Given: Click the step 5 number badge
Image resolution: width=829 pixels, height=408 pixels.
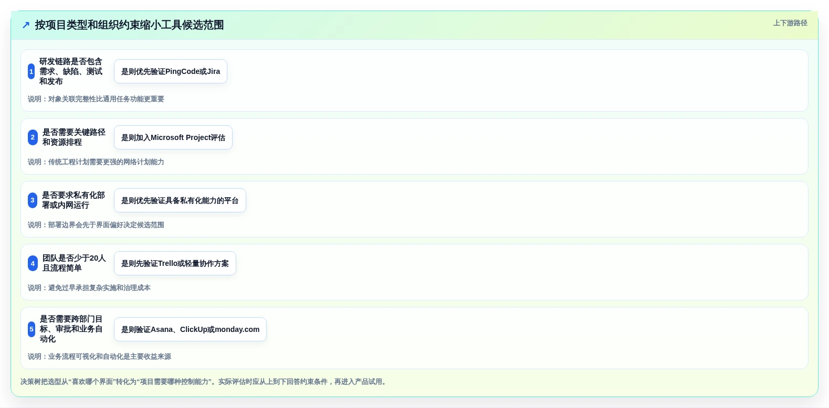Looking at the screenshot, I should (x=32, y=329).
